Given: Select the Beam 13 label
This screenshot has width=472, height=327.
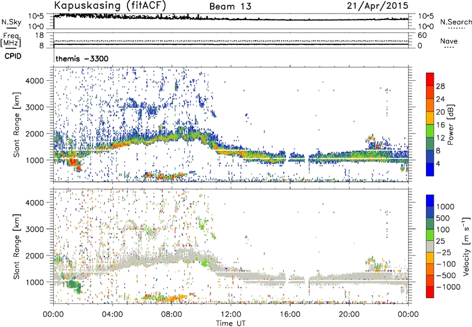Looking at the screenshot, I should pyautogui.click(x=230, y=6).
